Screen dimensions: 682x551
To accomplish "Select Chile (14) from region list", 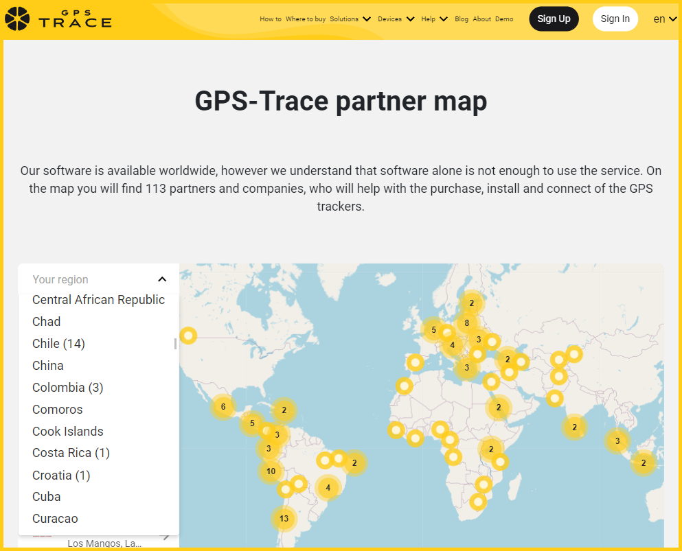I will [x=58, y=344].
